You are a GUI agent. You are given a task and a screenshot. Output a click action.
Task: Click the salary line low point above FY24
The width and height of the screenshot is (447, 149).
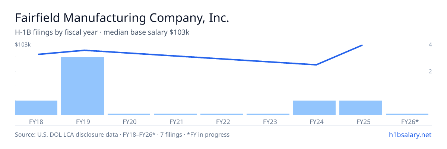(x=316, y=65)
